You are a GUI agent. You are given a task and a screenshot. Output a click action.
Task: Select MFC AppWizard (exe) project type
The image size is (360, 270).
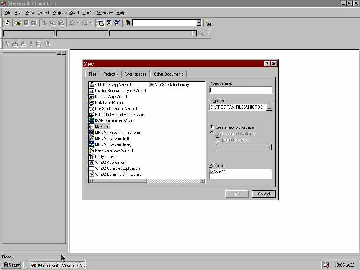(x=110, y=144)
